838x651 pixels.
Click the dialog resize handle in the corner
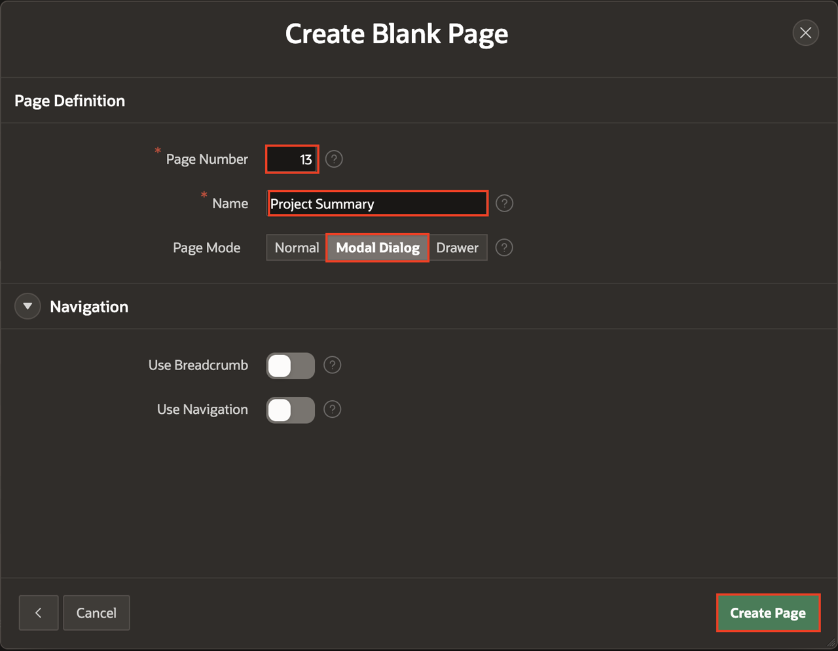tap(831, 644)
